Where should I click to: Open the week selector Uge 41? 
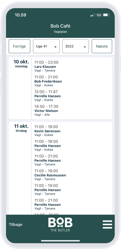coord(46,46)
